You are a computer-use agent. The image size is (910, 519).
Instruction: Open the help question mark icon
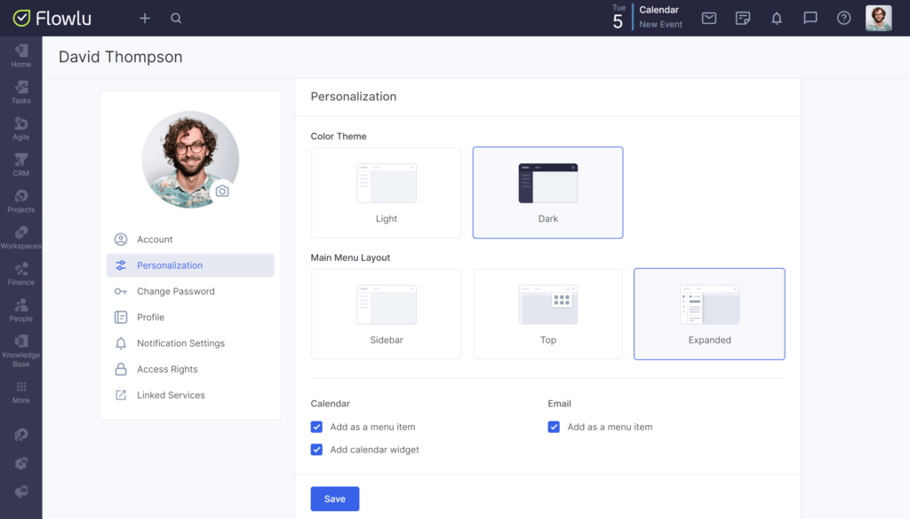[x=844, y=19]
